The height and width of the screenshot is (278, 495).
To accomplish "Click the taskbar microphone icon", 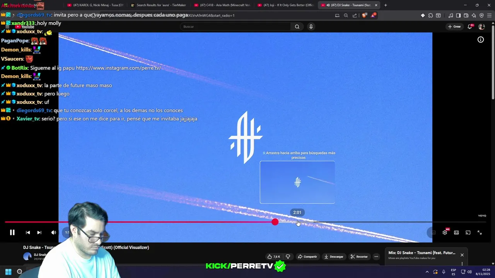I will coord(444,272).
